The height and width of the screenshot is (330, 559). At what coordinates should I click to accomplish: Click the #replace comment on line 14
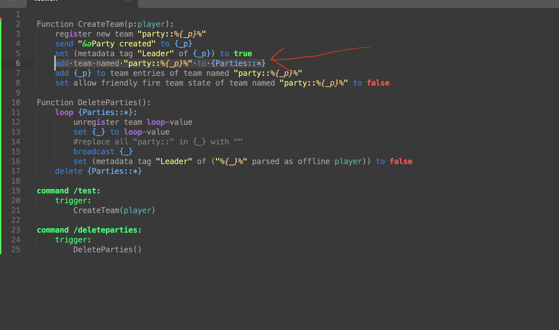click(92, 141)
